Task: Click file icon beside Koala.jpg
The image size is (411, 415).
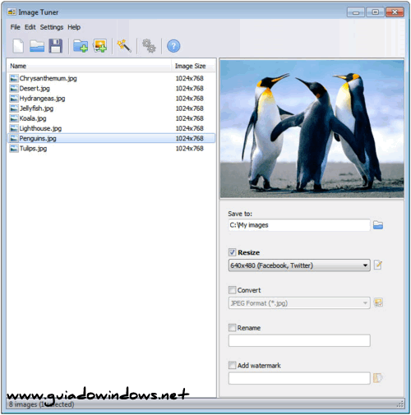Action: click(14, 118)
